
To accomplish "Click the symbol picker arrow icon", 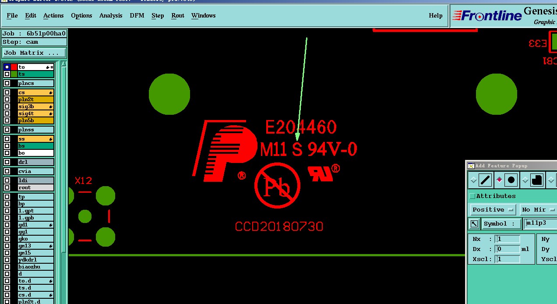I will (474, 224).
